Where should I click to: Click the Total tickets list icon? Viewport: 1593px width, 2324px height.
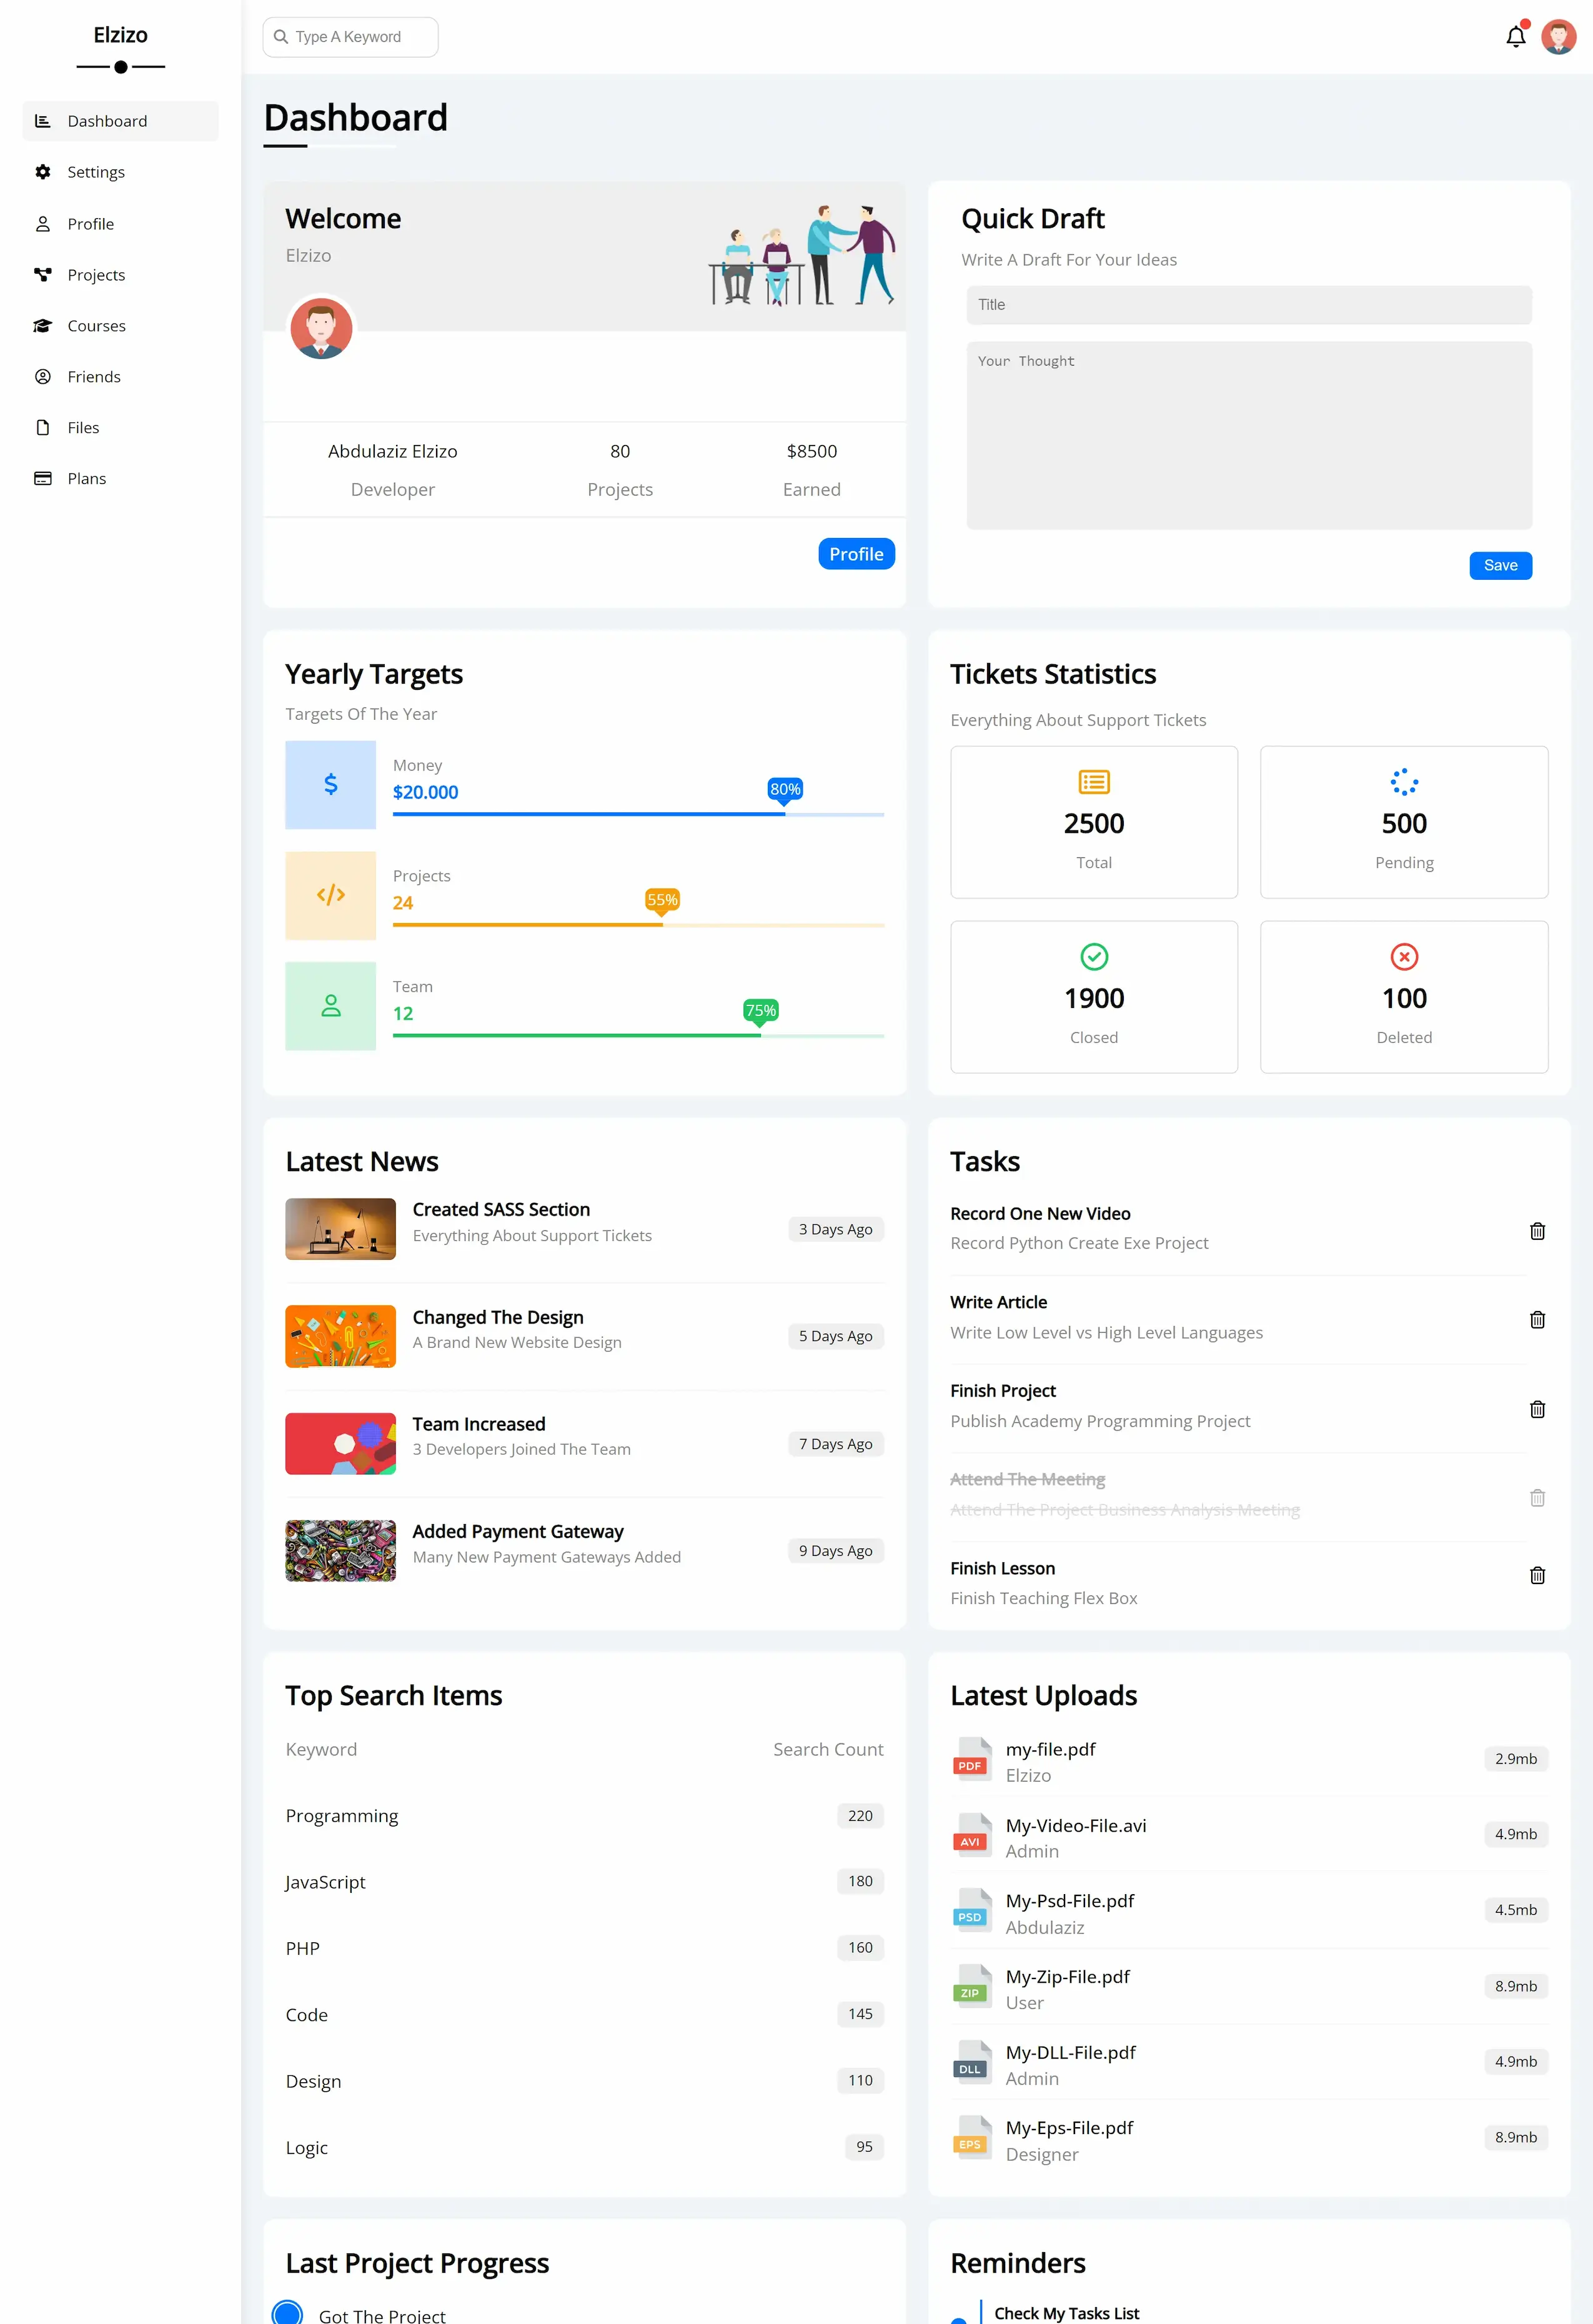click(x=1094, y=782)
